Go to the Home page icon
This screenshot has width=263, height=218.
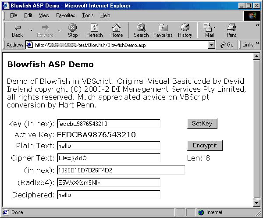click(x=117, y=27)
